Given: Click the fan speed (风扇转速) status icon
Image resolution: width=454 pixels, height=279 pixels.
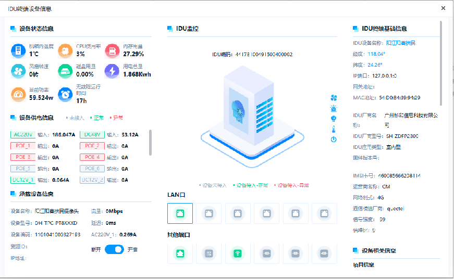Looking at the screenshot, I should [18, 71].
